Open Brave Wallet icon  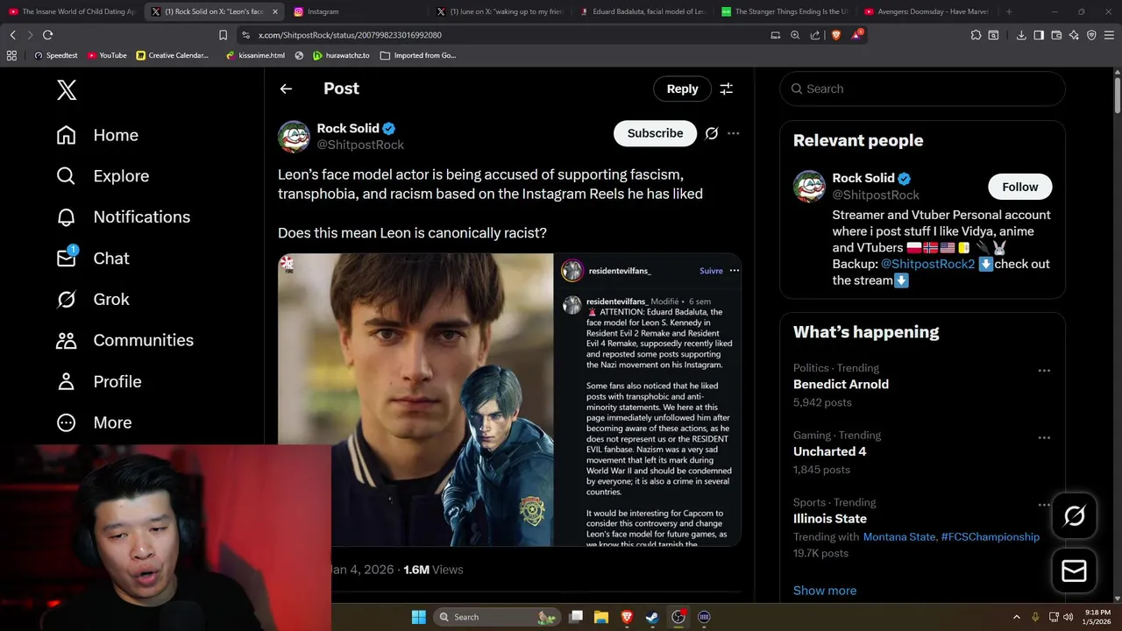[x=1056, y=35]
